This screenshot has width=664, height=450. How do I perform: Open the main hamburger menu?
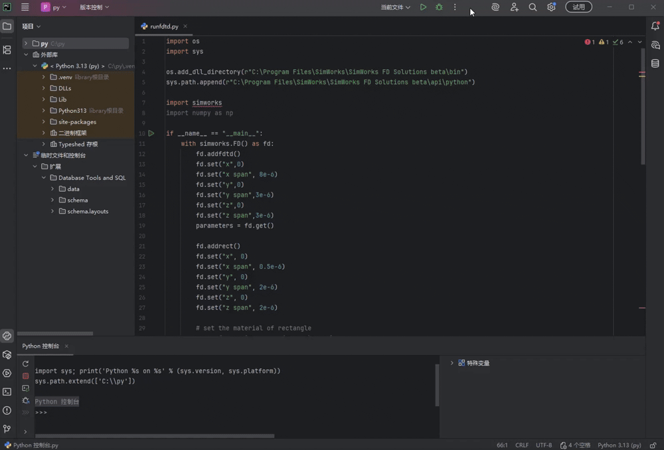click(25, 7)
